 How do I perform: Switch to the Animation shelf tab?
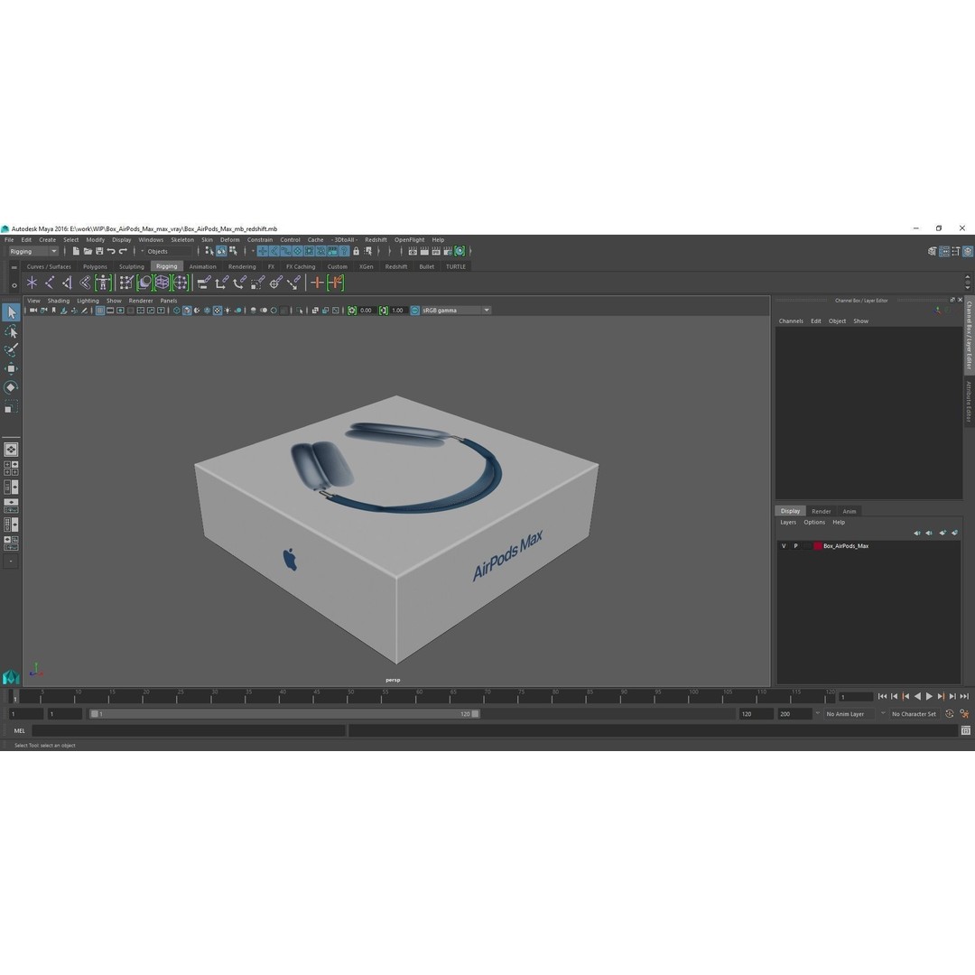pos(203,266)
